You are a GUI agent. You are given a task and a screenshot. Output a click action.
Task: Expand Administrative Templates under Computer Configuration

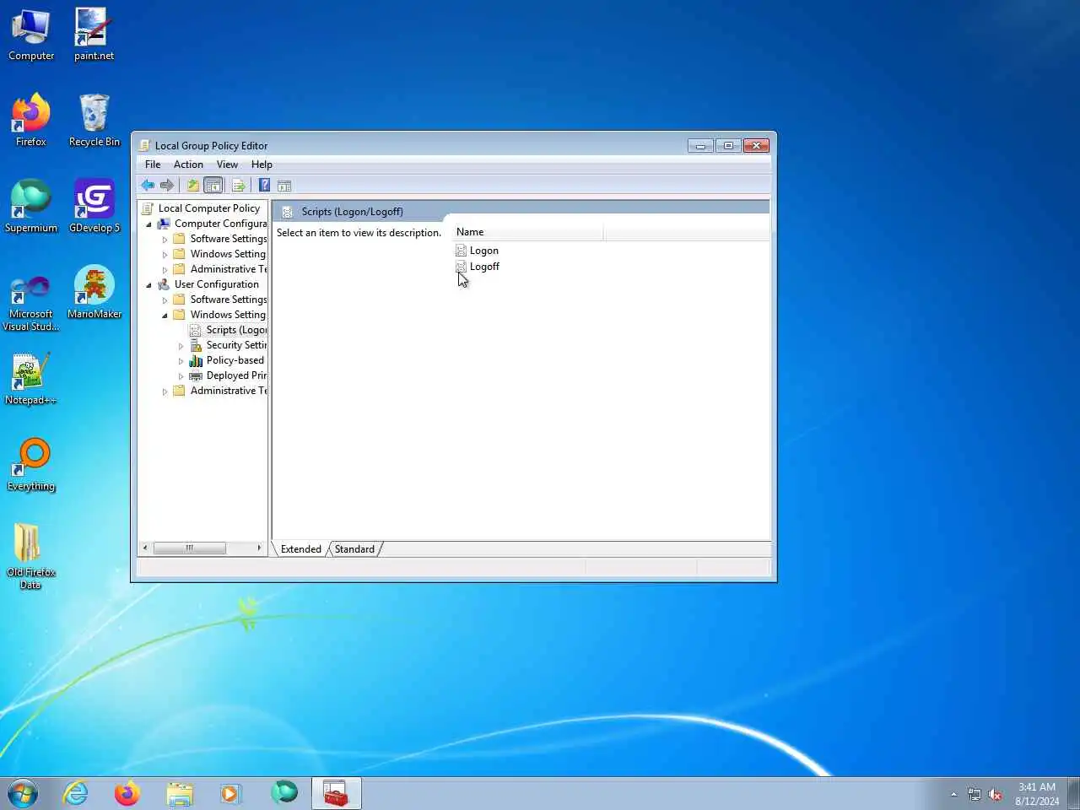click(165, 270)
